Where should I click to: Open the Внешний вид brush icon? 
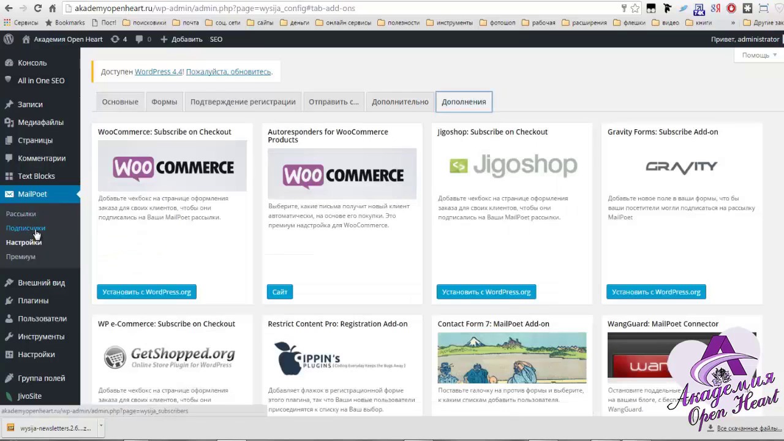9,282
